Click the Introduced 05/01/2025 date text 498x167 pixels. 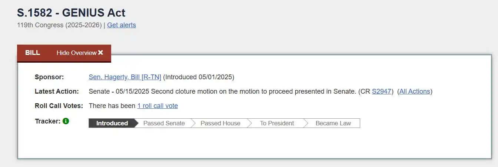tap(199, 77)
